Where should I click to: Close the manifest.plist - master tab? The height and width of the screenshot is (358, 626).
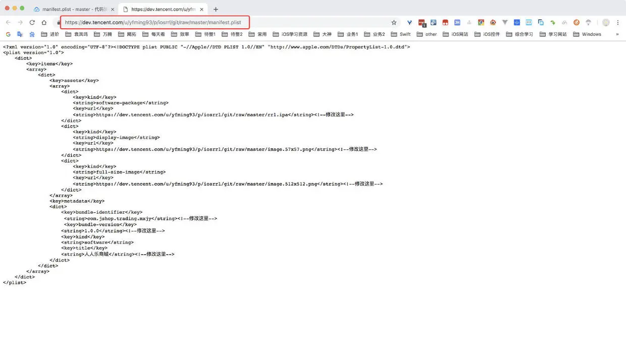pyautogui.click(x=112, y=9)
